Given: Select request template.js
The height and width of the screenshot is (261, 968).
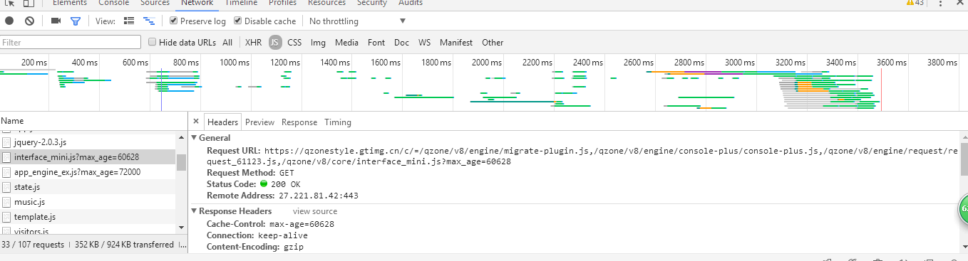Looking at the screenshot, I should coord(88,217).
